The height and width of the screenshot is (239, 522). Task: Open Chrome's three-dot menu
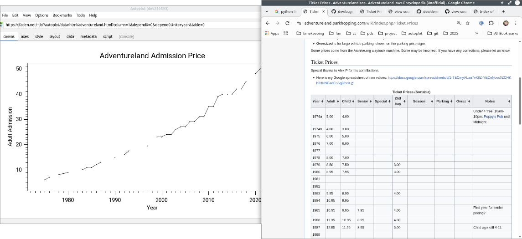pos(516,23)
